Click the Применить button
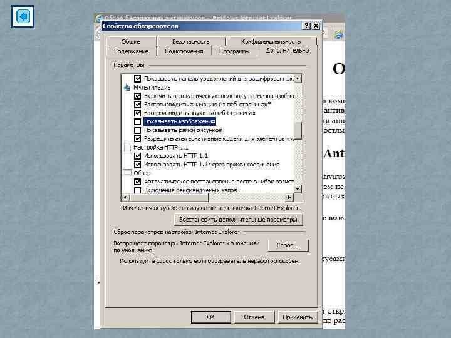 (x=298, y=317)
